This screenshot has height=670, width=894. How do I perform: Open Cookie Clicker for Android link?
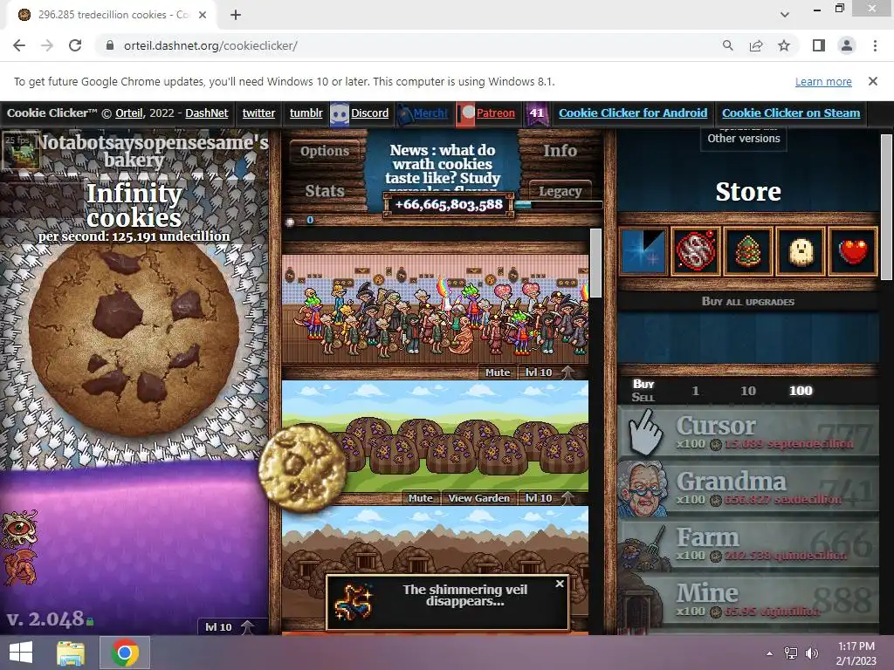coord(633,113)
